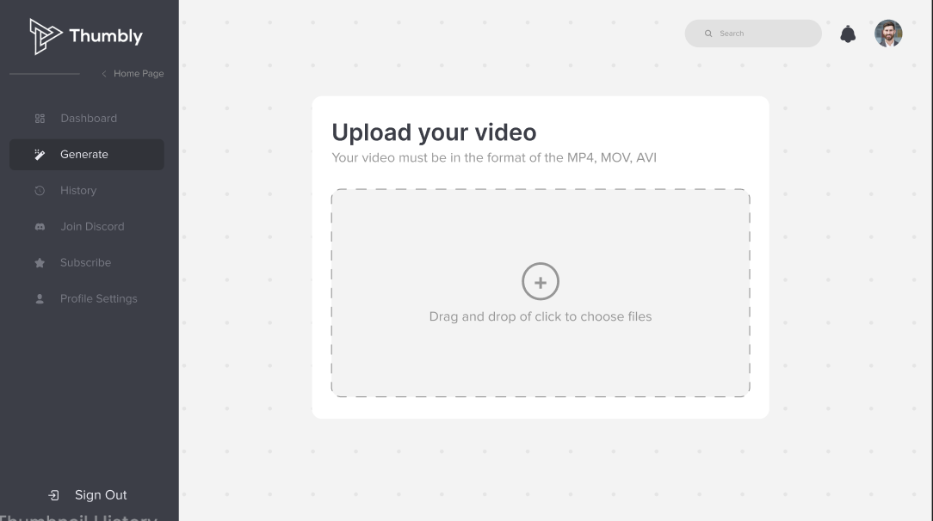Click the Generate magic wand icon
Image resolution: width=933 pixels, height=521 pixels.
[40, 155]
